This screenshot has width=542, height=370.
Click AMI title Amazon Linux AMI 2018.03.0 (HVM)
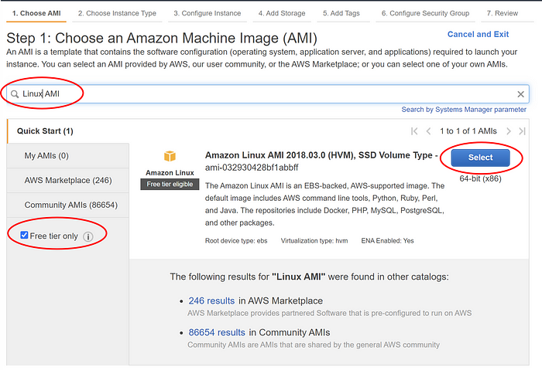pyautogui.click(x=321, y=155)
